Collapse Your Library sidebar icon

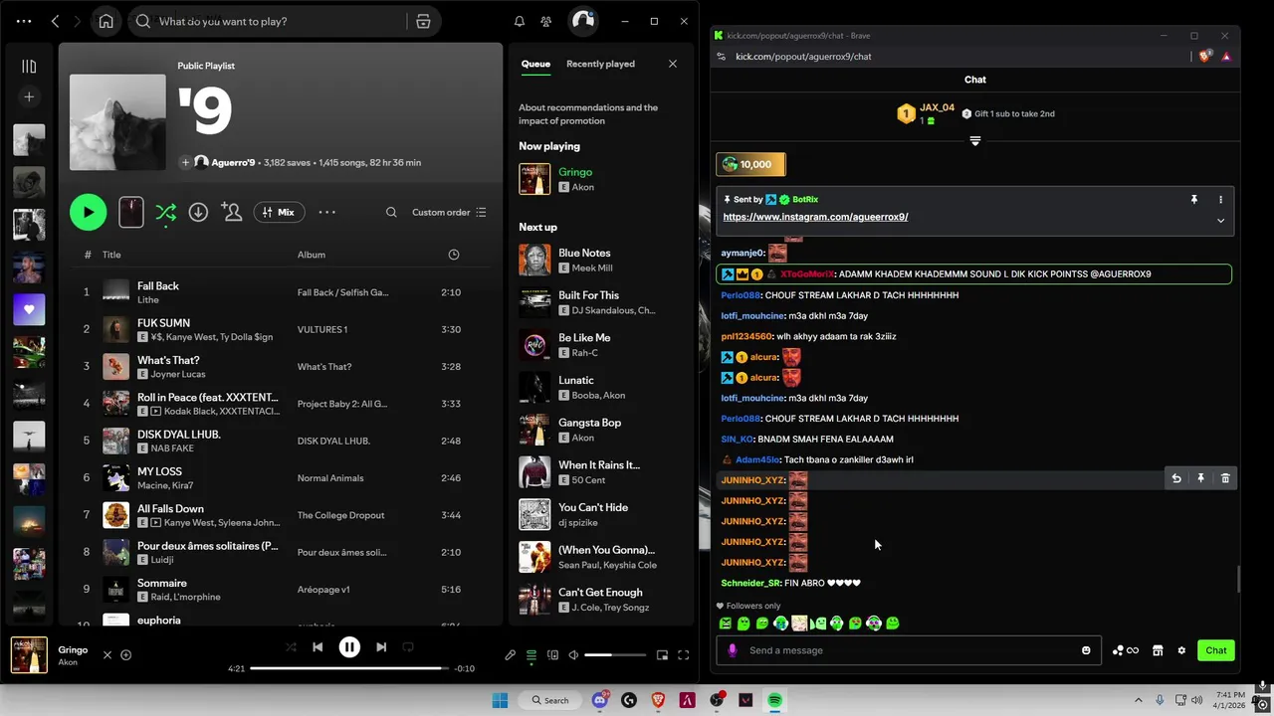(29, 67)
